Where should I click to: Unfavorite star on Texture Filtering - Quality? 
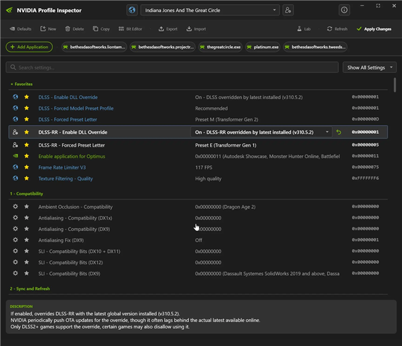coord(26,178)
